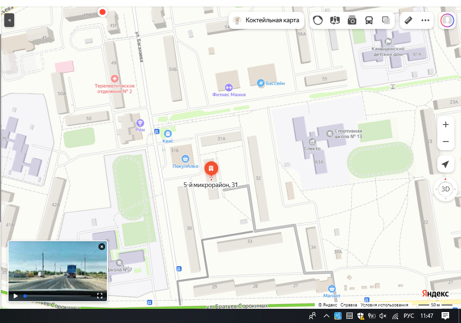Open street panoramas with the figure-on-map icon
This screenshot has height=323, width=461.
[335, 20]
